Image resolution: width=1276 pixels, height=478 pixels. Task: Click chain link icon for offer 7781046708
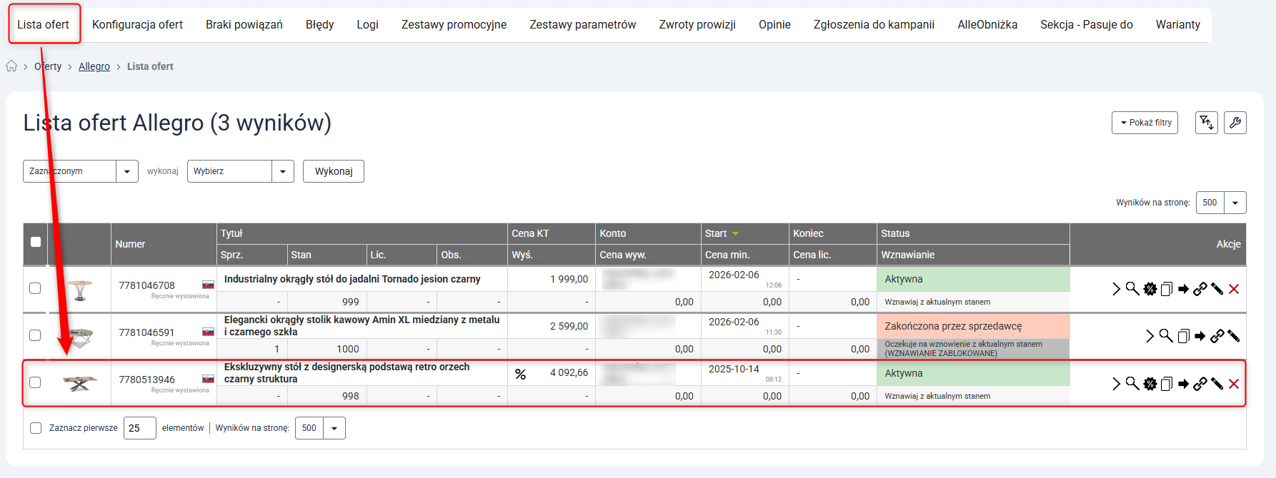coord(1200,289)
